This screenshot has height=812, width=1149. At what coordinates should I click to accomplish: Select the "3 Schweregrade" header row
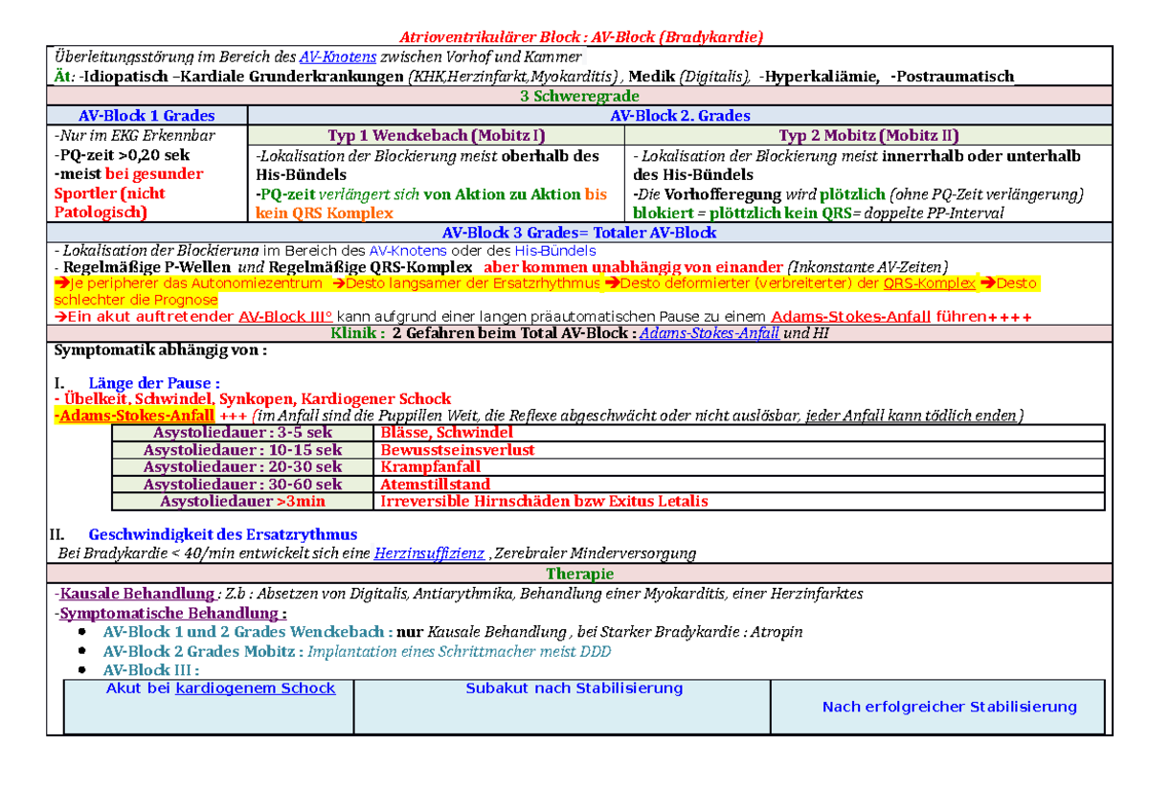tap(578, 97)
